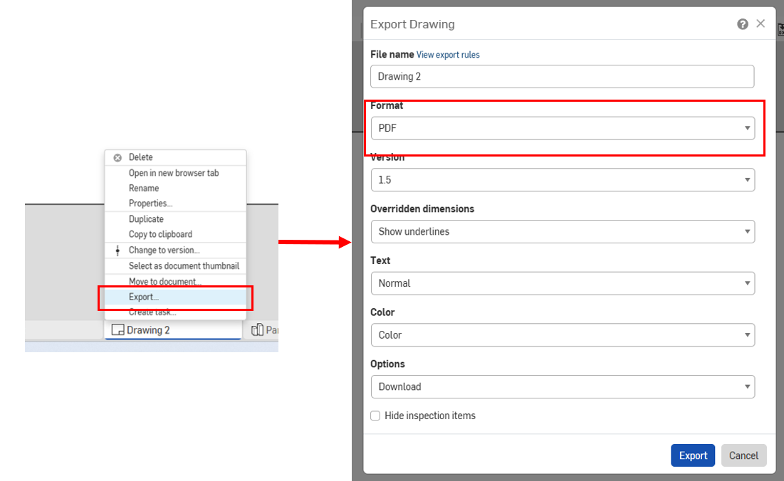
Task: Select Export... from the context menu
Action: tap(144, 297)
